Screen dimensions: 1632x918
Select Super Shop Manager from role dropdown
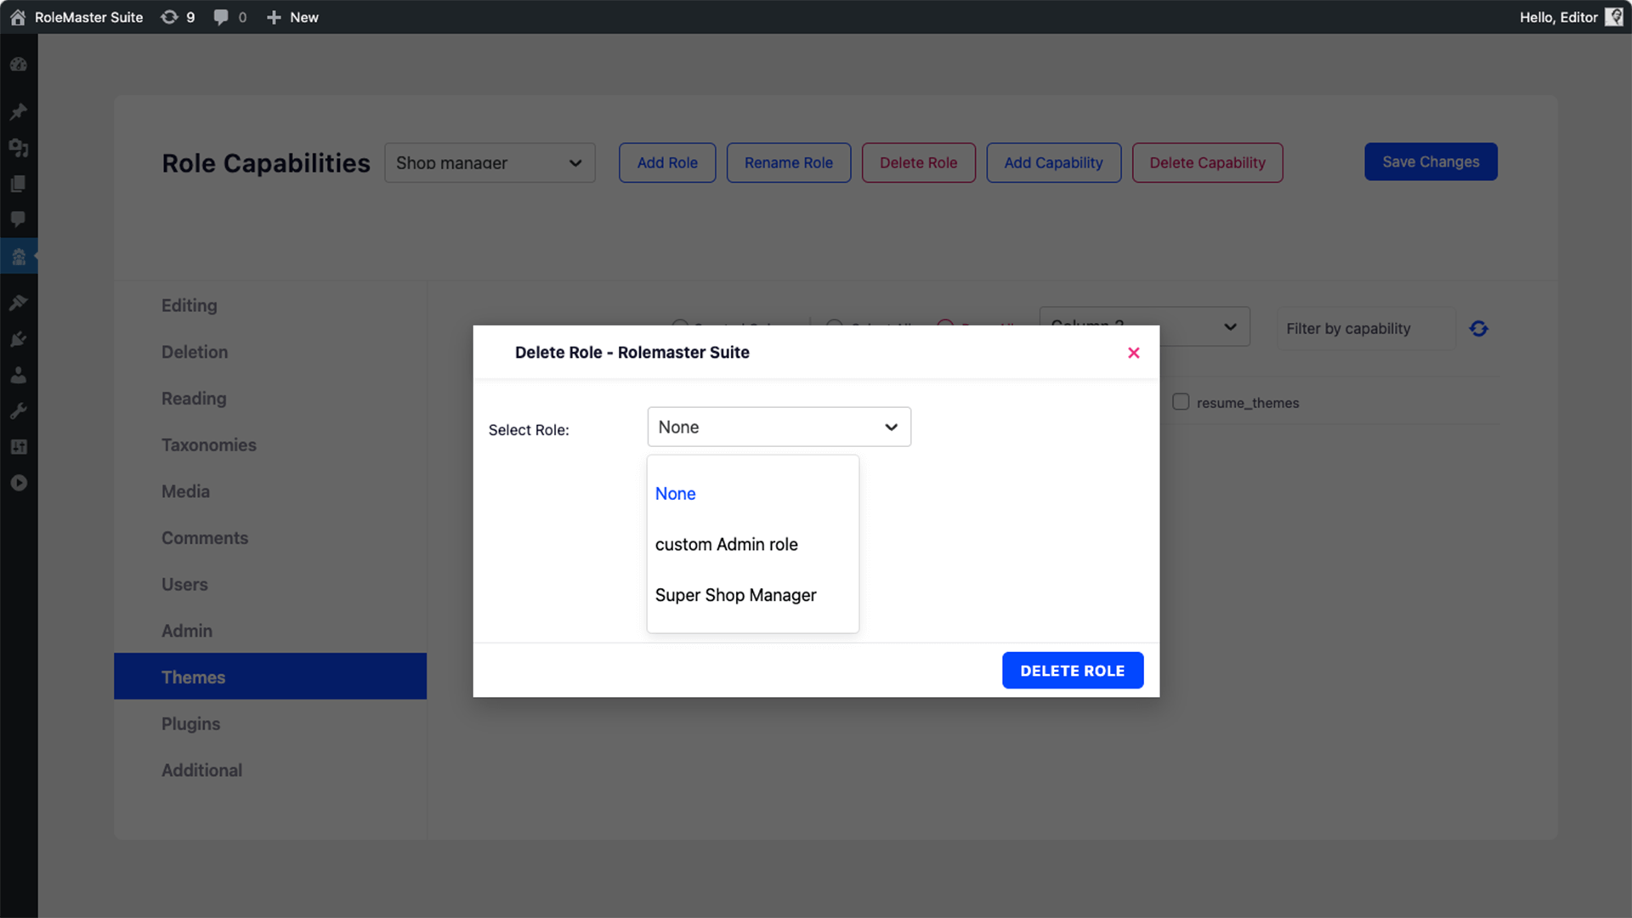pyautogui.click(x=735, y=594)
